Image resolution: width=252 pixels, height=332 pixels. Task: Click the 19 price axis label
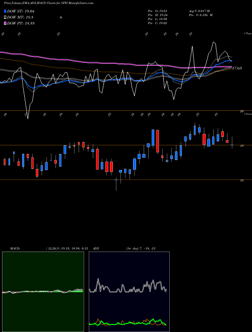click(242, 146)
